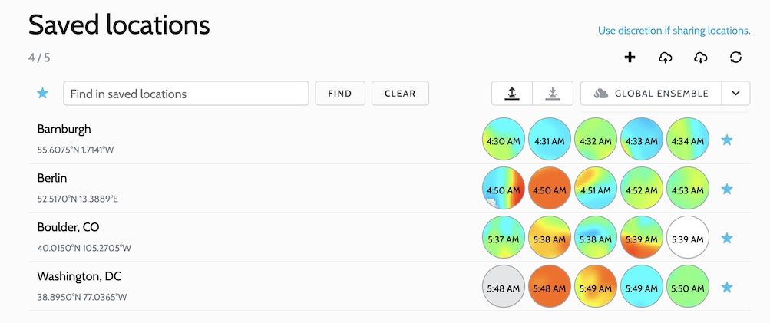
Task: Toggle the star for Berlin
Action: 727,189
